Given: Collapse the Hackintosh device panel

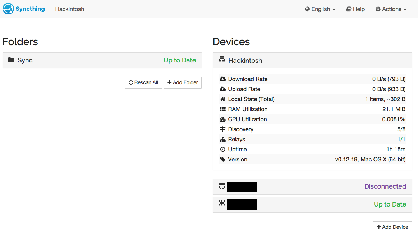Looking at the screenshot, I should (312, 60).
